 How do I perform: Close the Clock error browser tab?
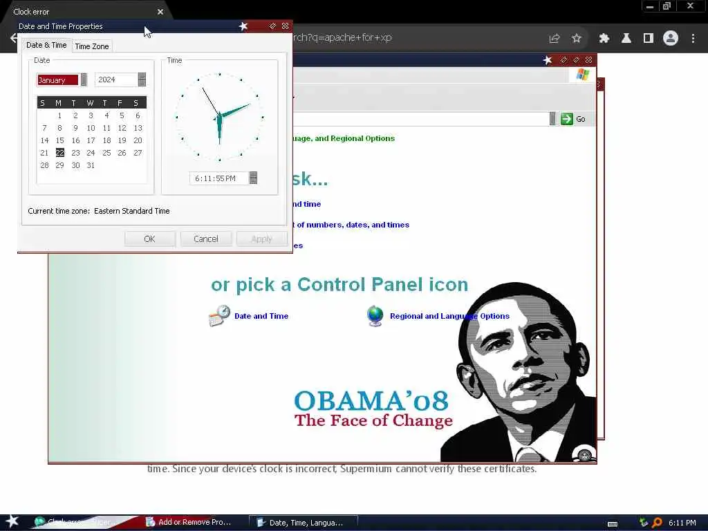click(x=160, y=12)
